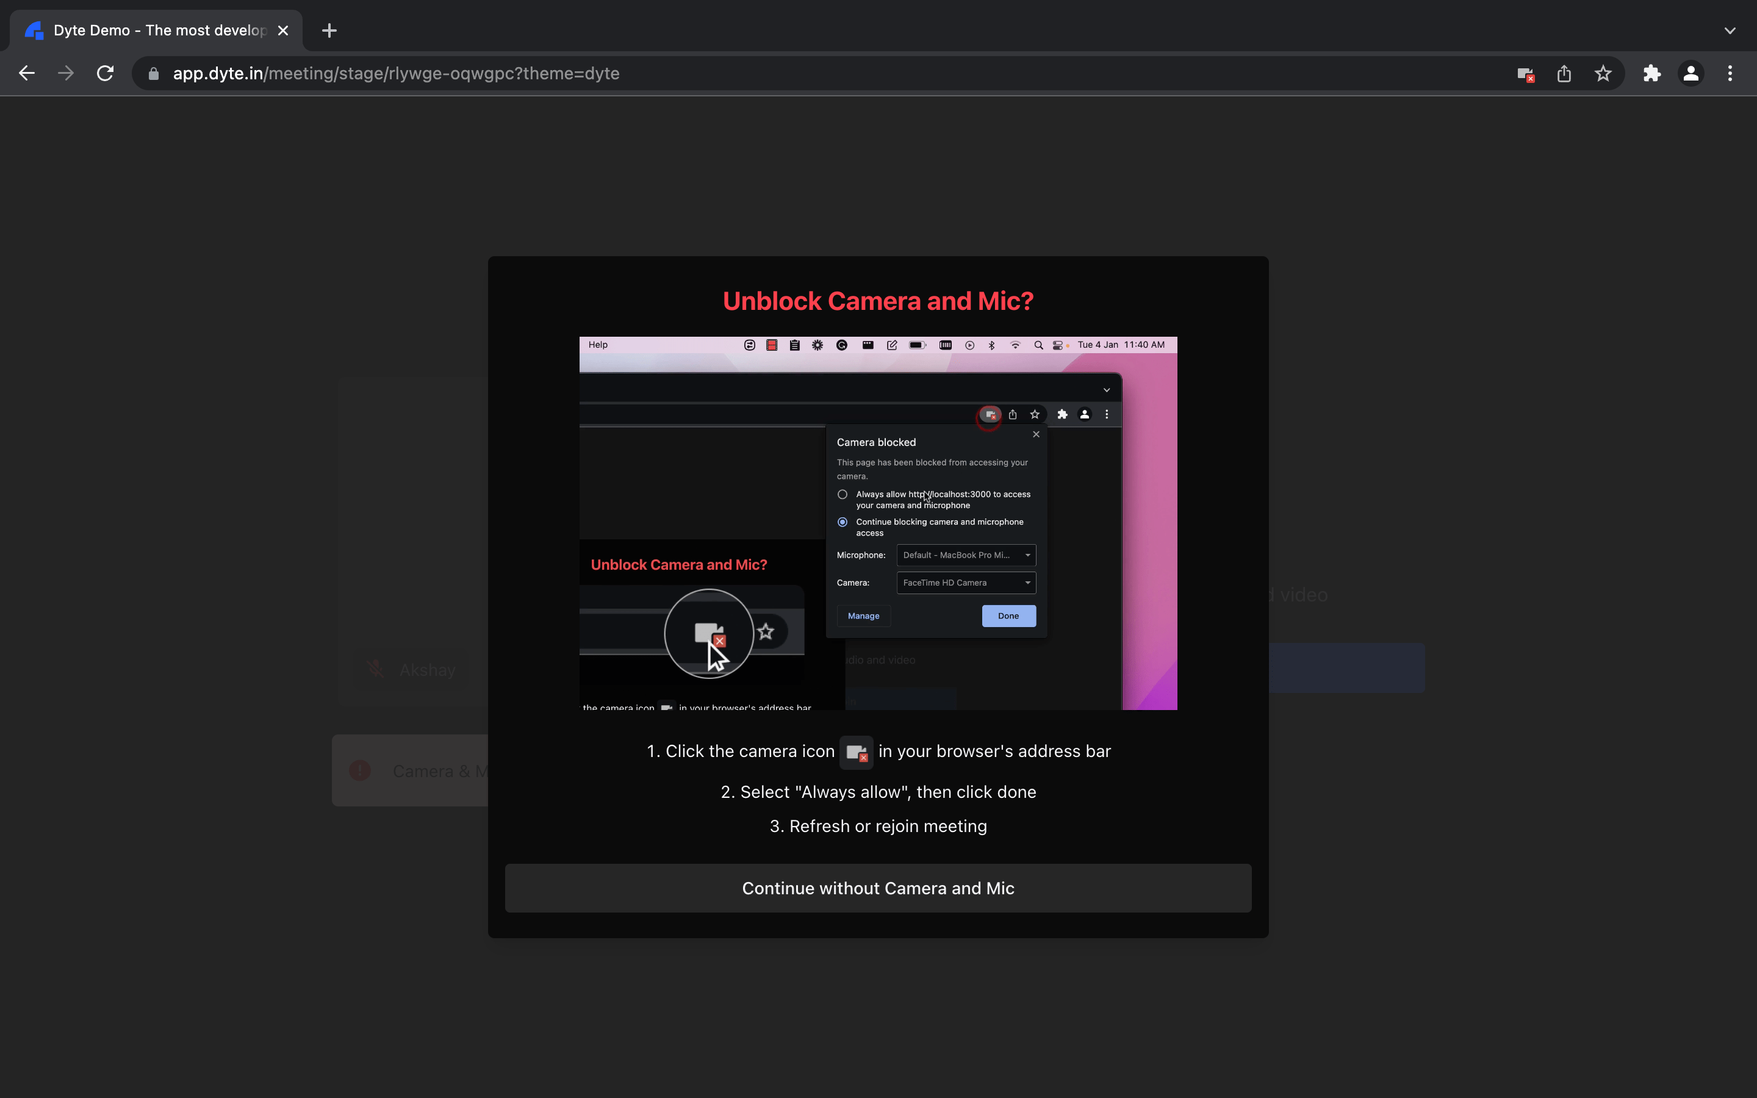Click the back navigation arrow
The height and width of the screenshot is (1098, 1757).
tap(26, 73)
